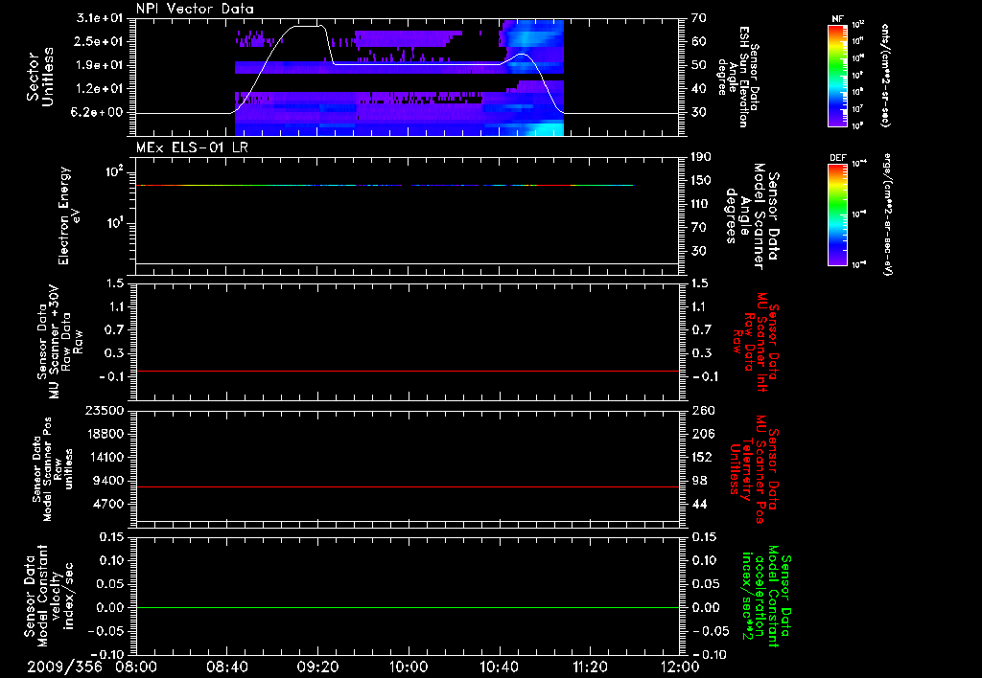Click the 12:00 time axis label

[680, 667]
